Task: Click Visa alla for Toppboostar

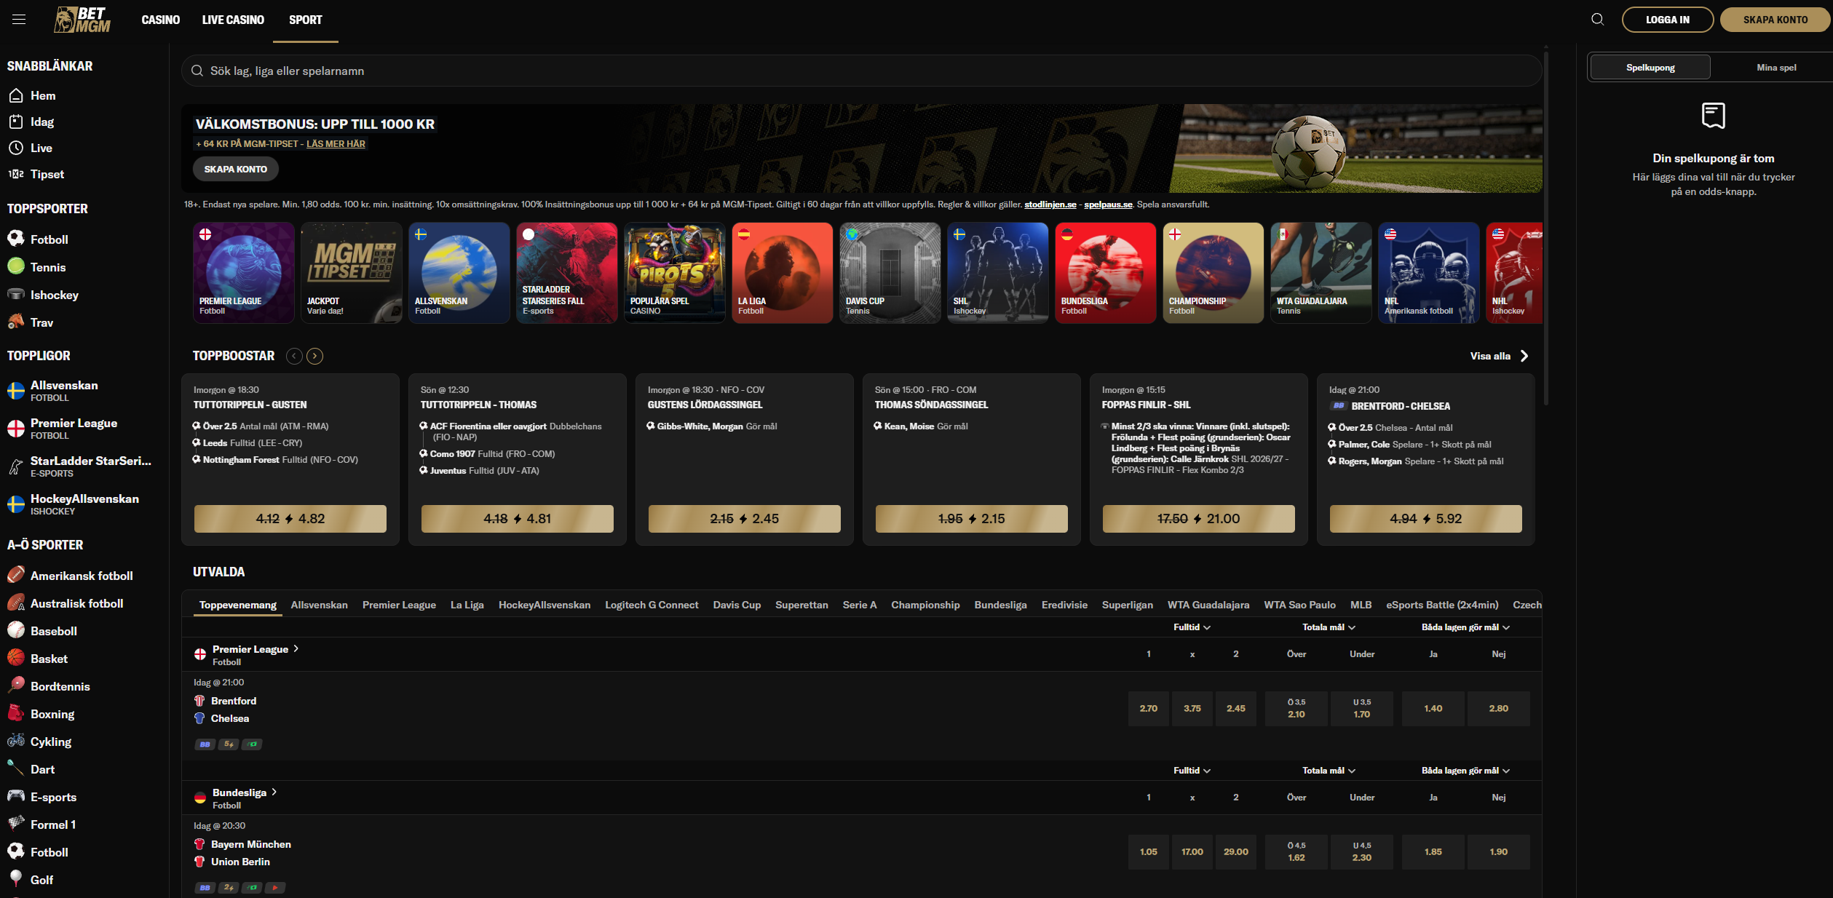Action: 1499,356
